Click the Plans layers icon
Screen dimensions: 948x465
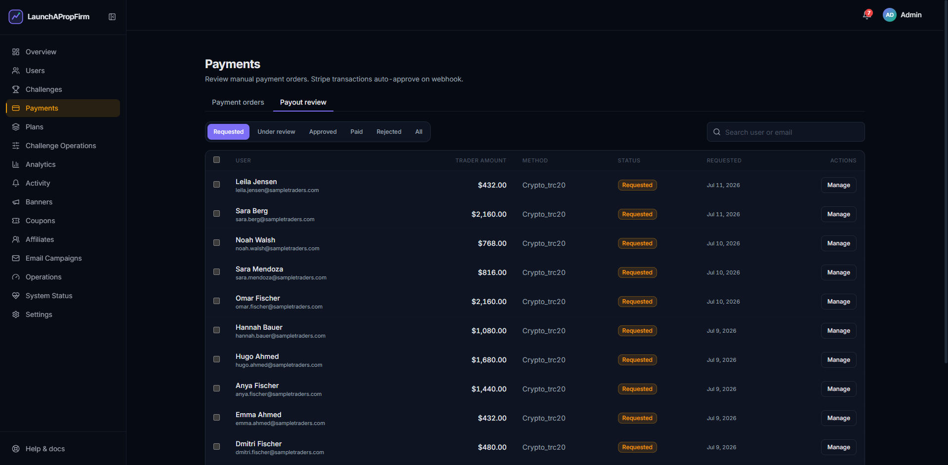16,127
